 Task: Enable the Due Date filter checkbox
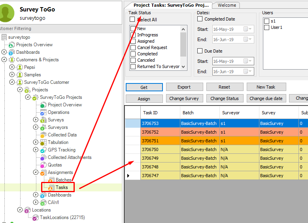[x=200, y=51]
